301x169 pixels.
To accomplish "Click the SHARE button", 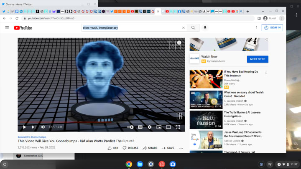I will (x=150, y=148).
